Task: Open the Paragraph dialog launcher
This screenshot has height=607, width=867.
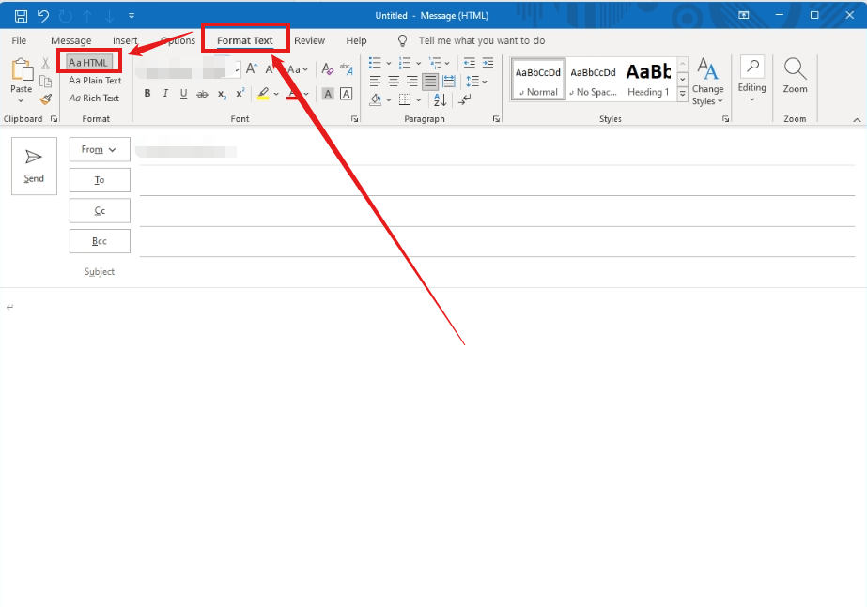Action: click(496, 119)
